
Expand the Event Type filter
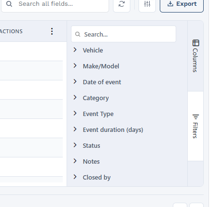pos(75,113)
